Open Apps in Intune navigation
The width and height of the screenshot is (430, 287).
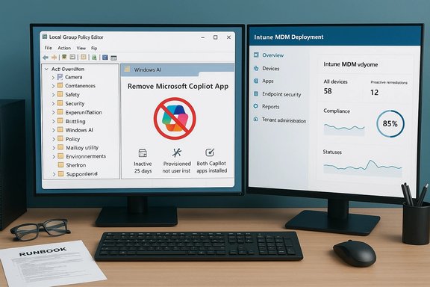(268, 81)
